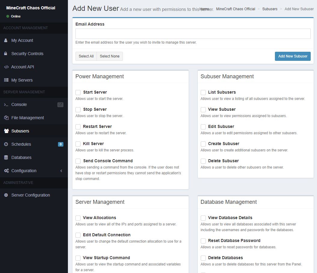
Task: Click the My Account user icon
Action: point(6,40)
